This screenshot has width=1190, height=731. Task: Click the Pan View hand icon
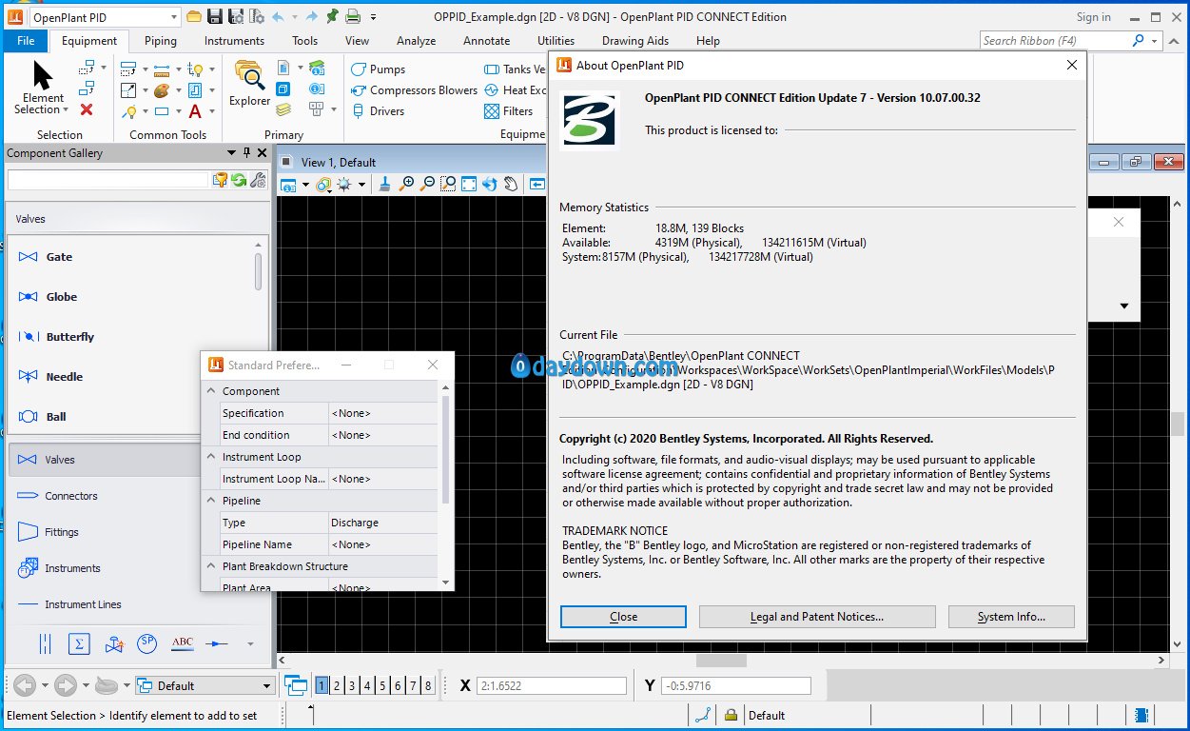click(511, 184)
